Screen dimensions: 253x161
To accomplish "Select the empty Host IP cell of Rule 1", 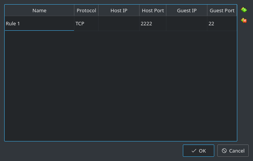I will tap(119, 24).
